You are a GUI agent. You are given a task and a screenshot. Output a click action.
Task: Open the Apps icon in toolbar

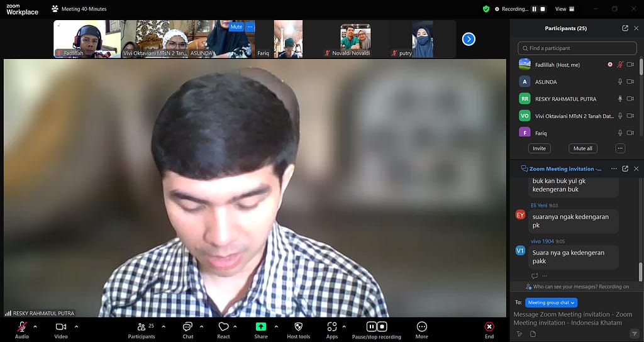click(331, 327)
